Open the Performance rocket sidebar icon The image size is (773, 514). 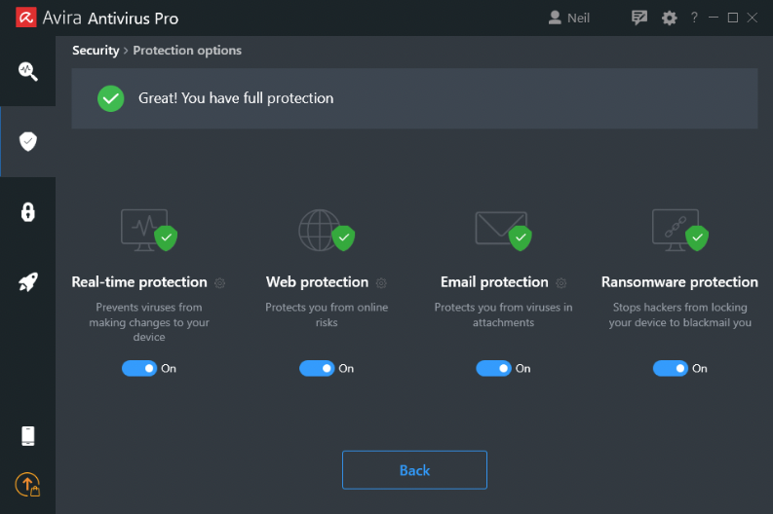(28, 282)
